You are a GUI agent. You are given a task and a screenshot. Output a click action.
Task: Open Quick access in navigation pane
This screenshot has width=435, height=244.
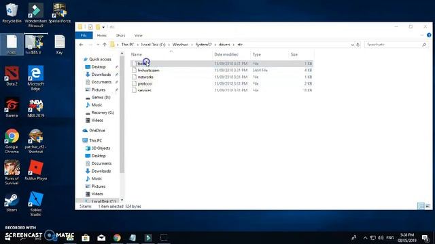coord(100,59)
